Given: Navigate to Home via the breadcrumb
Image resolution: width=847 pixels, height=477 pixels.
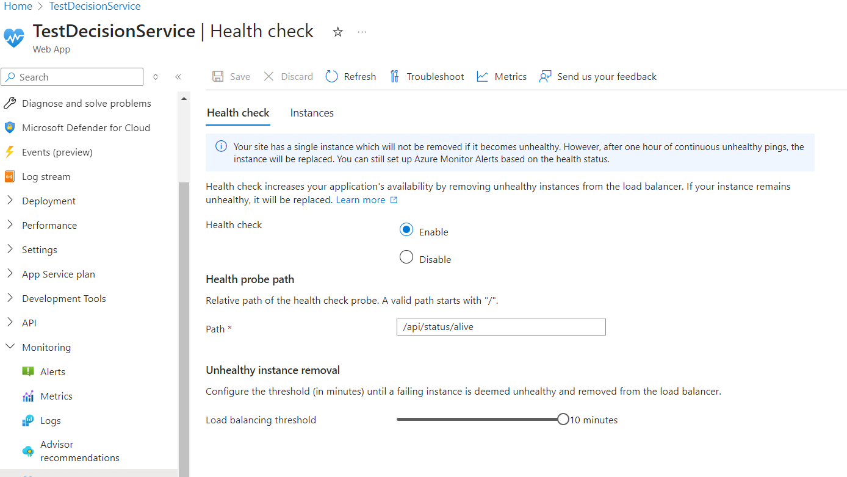Looking at the screenshot, I should 18,6.
